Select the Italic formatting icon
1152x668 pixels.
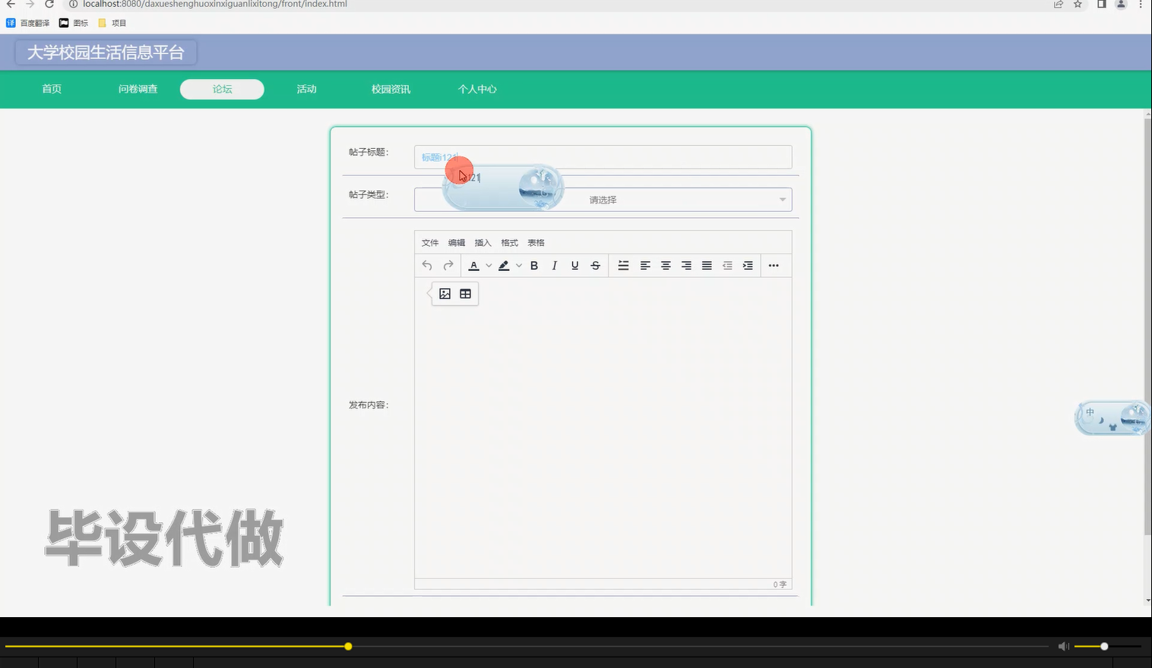coord(554,265)
